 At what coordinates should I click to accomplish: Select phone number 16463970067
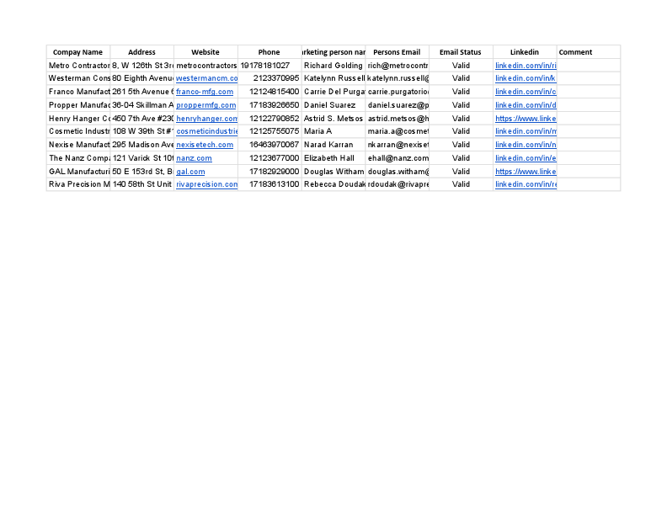click(x=269, y=145)
